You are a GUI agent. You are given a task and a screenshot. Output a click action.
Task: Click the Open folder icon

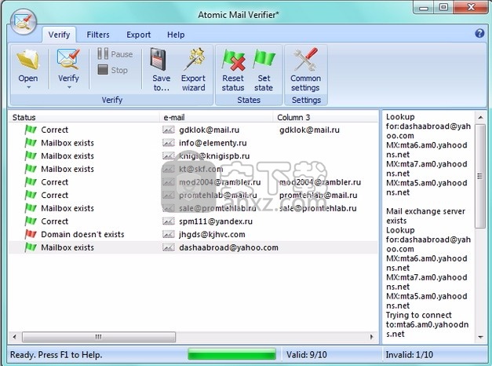pos(28,60)
